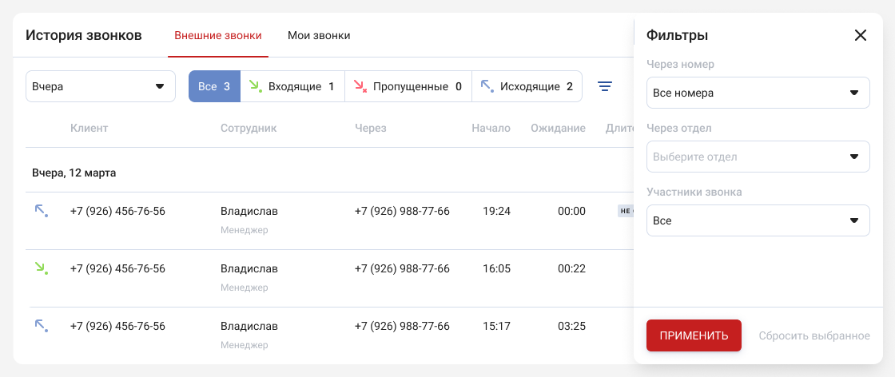Click incoming call arrow icon at 16:05

click(x=41, y=268)
